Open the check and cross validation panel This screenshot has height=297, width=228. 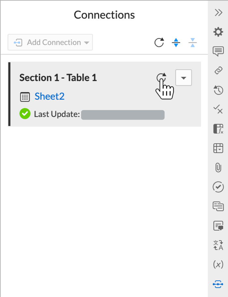[x=218, y=109]
